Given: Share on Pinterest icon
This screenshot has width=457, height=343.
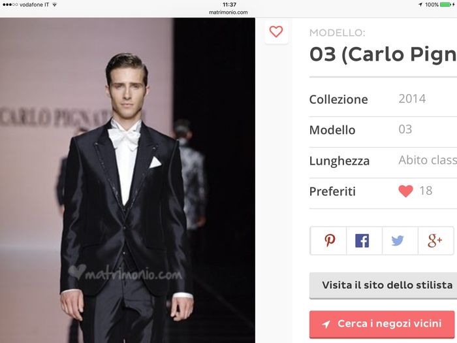Looking at the screenshot, I should (330, 240).
